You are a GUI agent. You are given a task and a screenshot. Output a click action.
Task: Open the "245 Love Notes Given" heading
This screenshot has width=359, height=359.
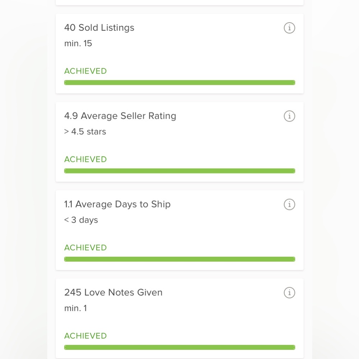(113, 292)
